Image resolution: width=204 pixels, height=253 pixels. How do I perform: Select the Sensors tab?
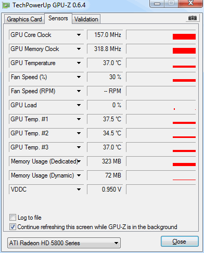(58, 18)
